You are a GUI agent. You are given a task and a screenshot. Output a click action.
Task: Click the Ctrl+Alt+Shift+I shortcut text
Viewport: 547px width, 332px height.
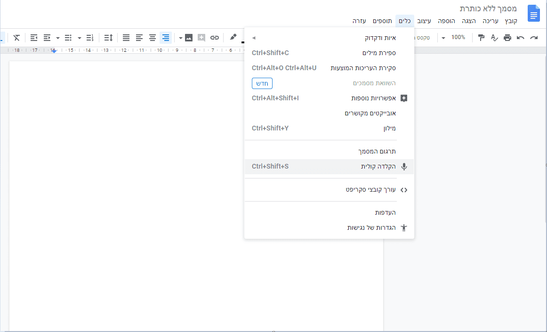click(275, 98)
